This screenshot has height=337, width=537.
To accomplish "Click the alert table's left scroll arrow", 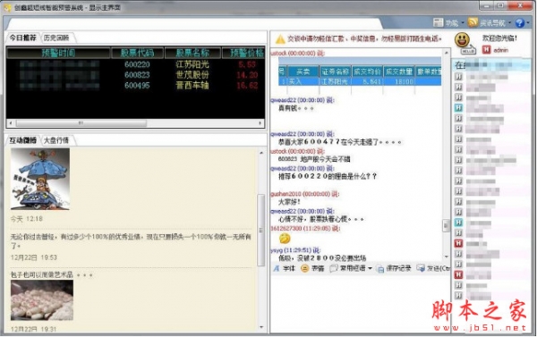I will pos(11,122).
